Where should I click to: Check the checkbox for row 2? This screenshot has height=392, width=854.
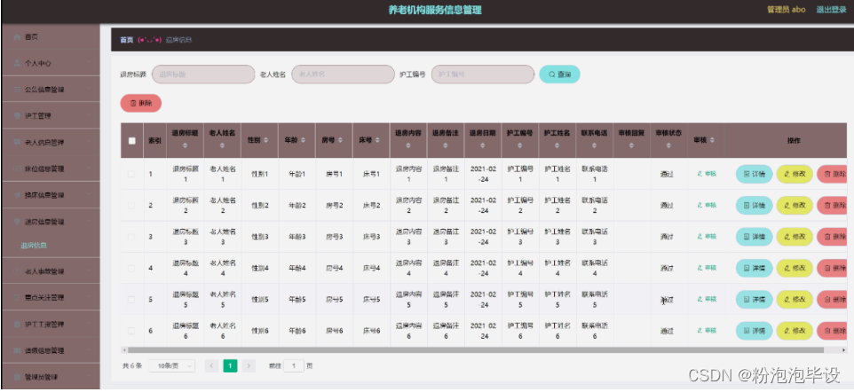click(131, 205)
